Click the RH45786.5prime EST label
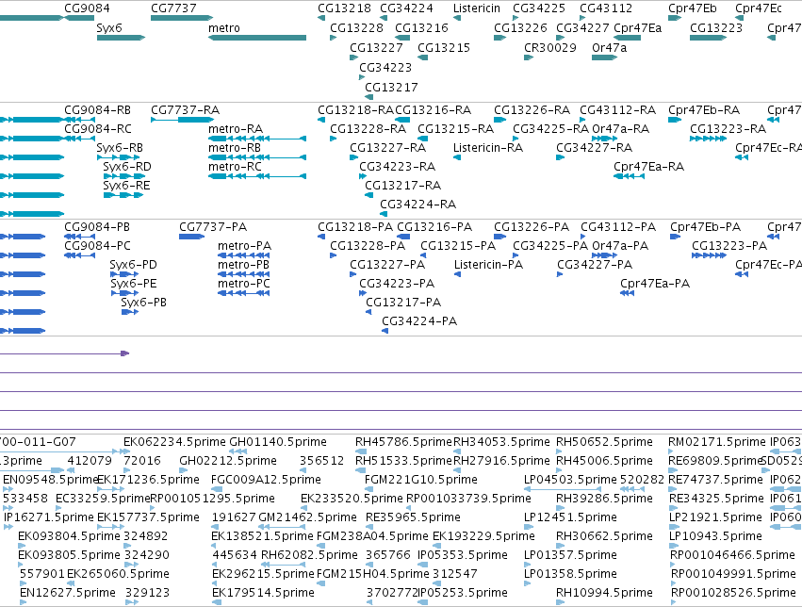 (x=404, y=442)
